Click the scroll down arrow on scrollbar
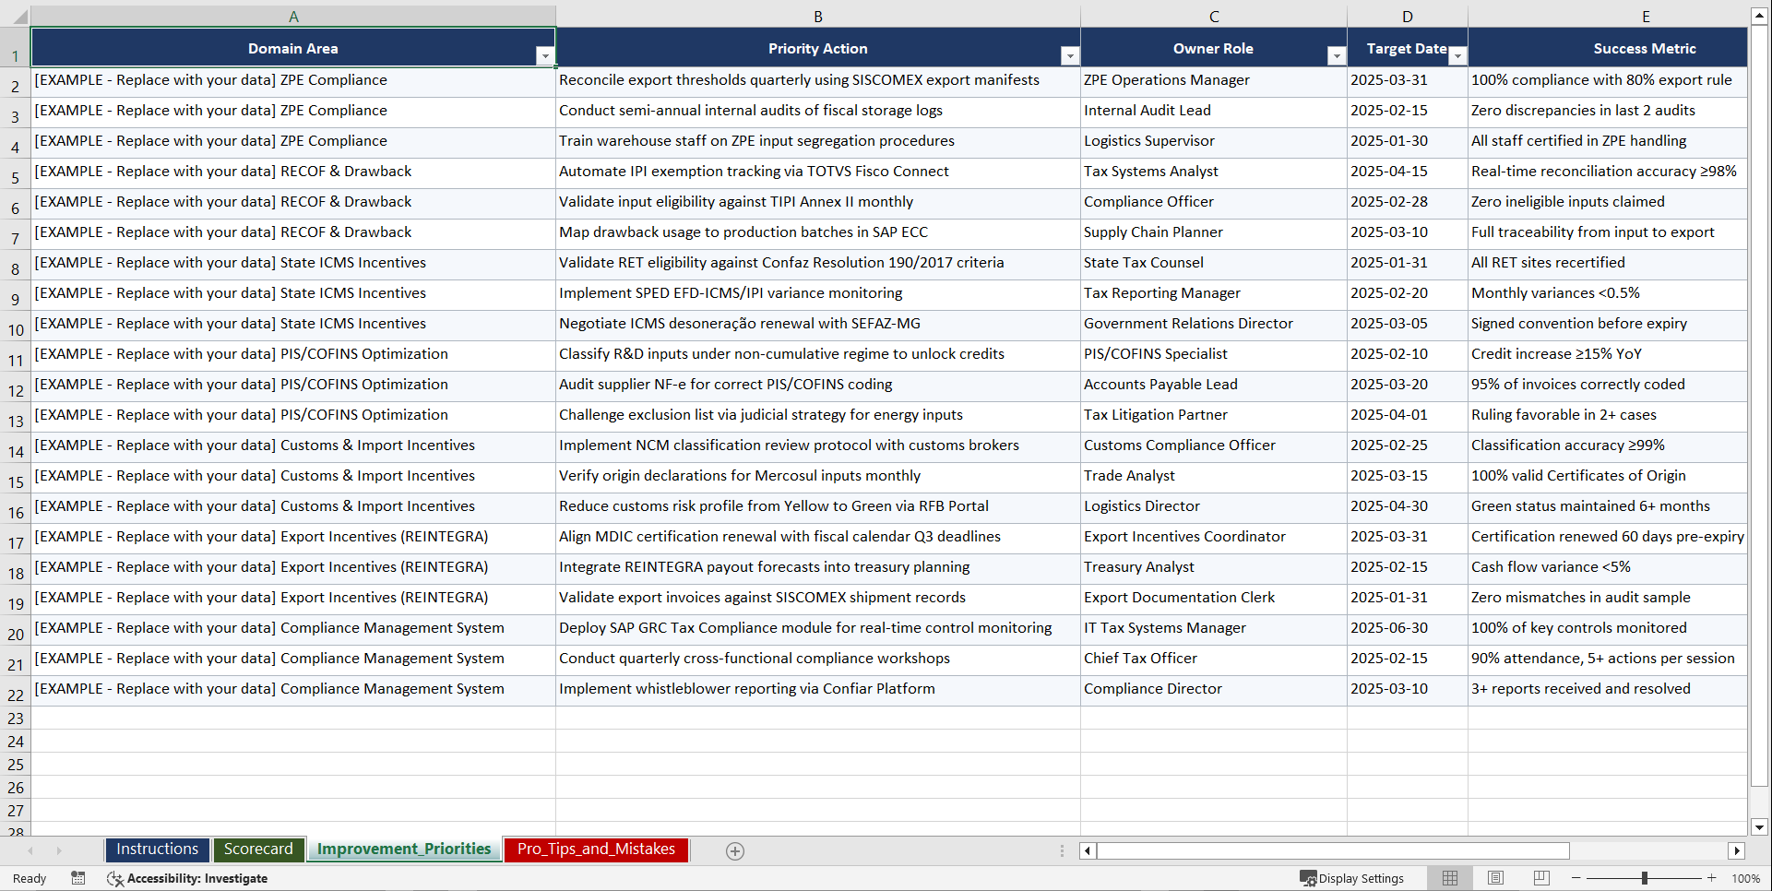 coord(1760,828)
